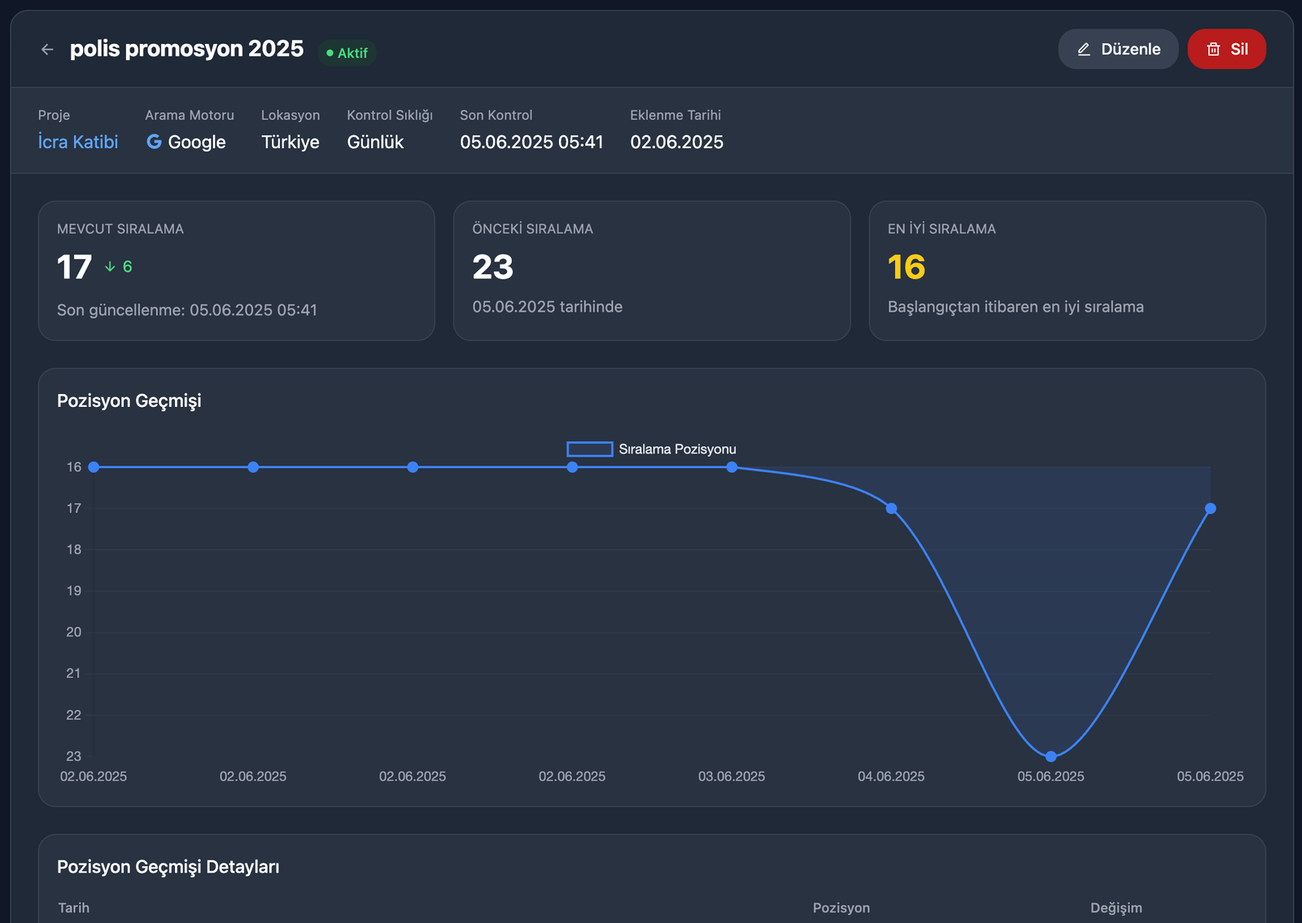Click the 05.06.2025 tarihinde text

548,307
